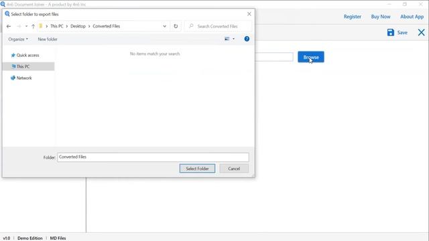Click the destination path field beside Browse
This screenshot has width=429, height=241.
[x=274, y=57]
